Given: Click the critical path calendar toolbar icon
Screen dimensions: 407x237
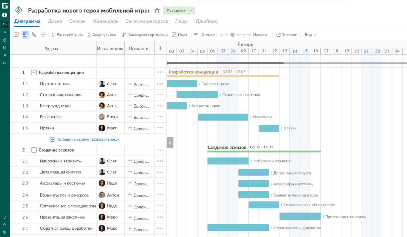Looking at the screenshot, I should coord(25,35).
